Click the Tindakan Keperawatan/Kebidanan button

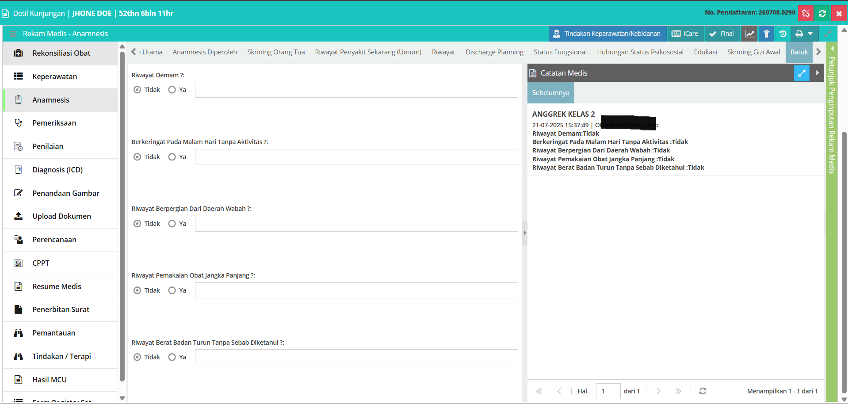[x=607, y=34]
